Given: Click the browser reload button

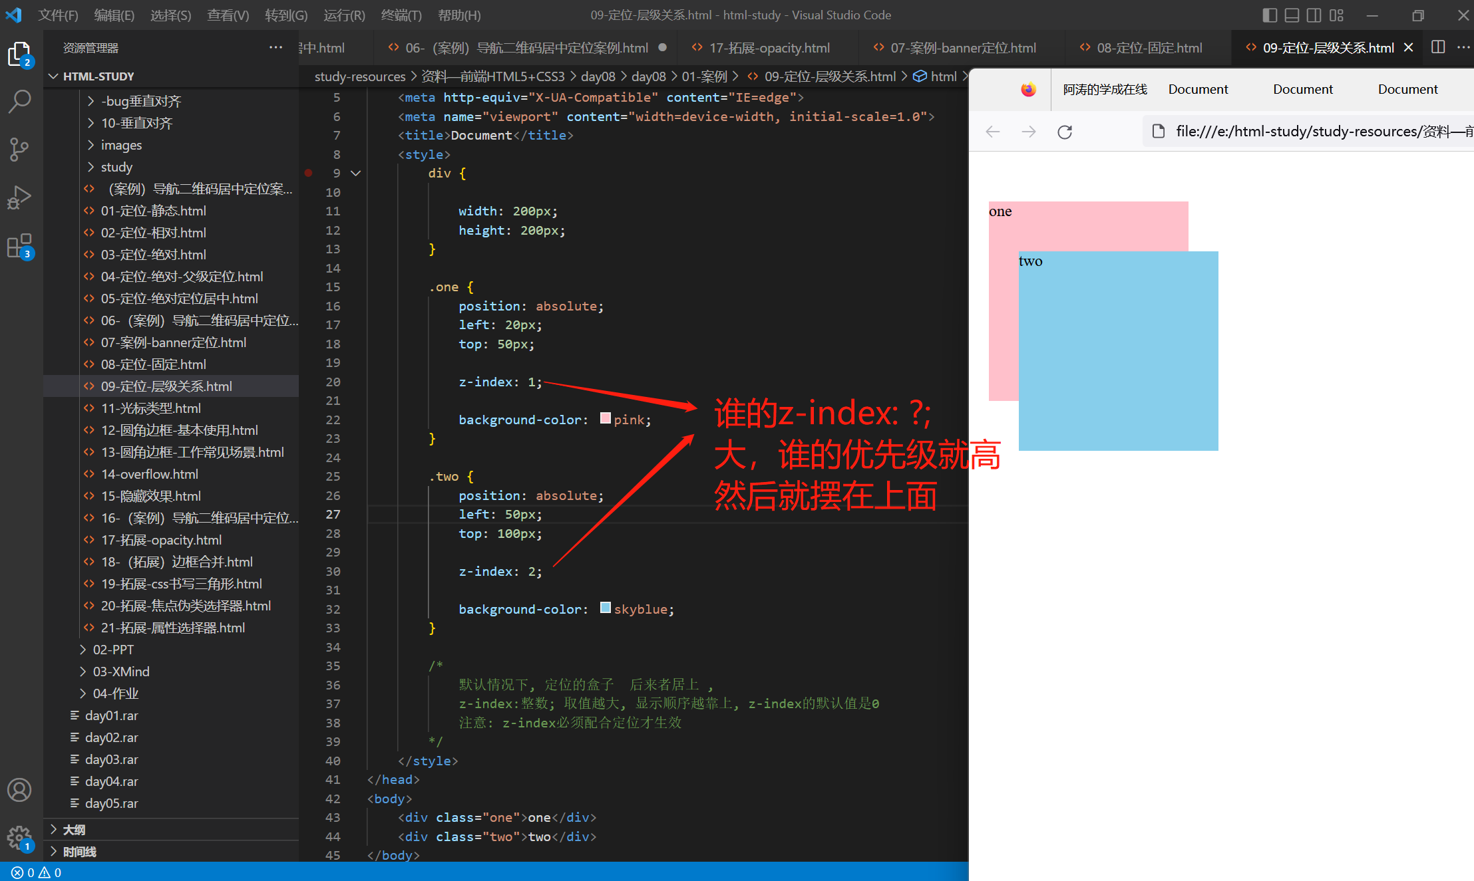Looking at the screenshot, I should [1065, 132].
